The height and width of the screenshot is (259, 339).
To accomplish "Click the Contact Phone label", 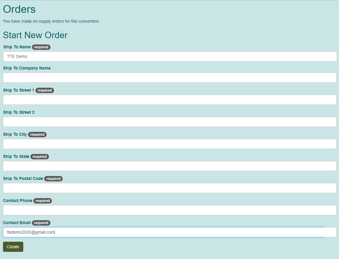I will [x=18, y=201].
